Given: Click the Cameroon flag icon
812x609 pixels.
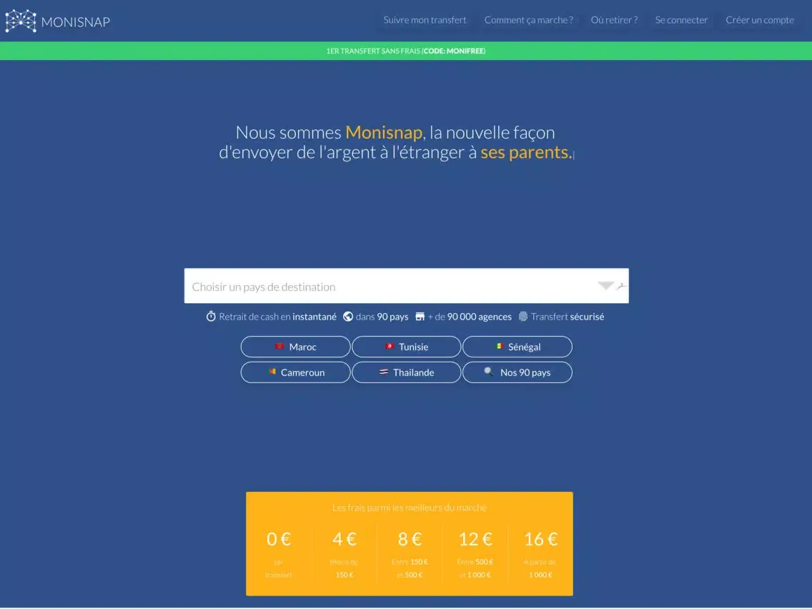Looking at the screenshot, I should [272, 371].
